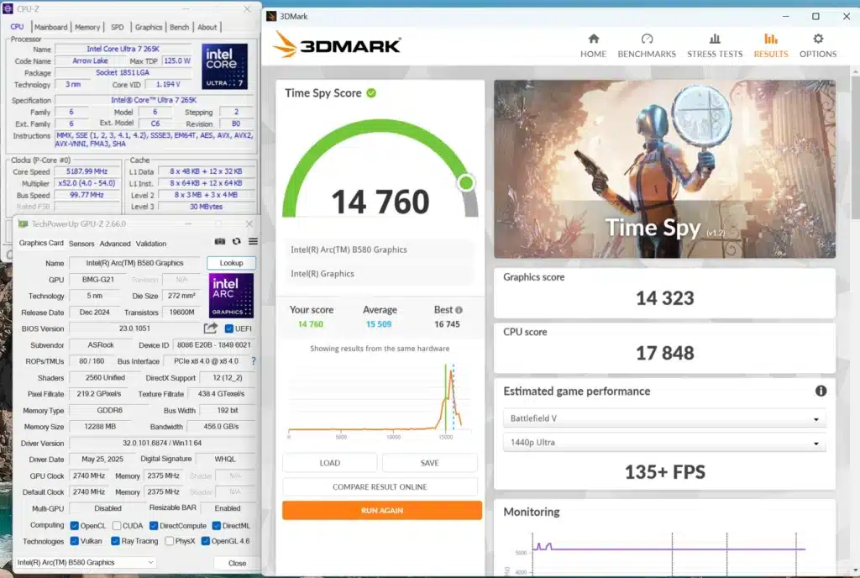Open the Battlefield V game dropdown
The image size is (860, 578).
[x=664, y=418]
